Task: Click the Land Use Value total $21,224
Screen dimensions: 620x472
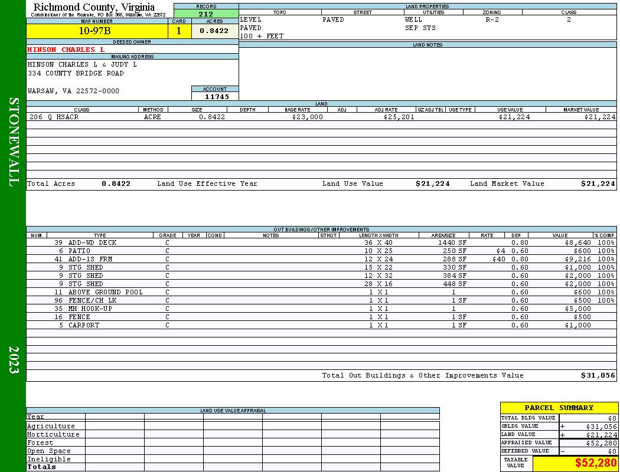Action: point(433,183)
